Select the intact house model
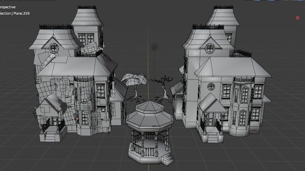305x171 pixels. coord(221,75)
